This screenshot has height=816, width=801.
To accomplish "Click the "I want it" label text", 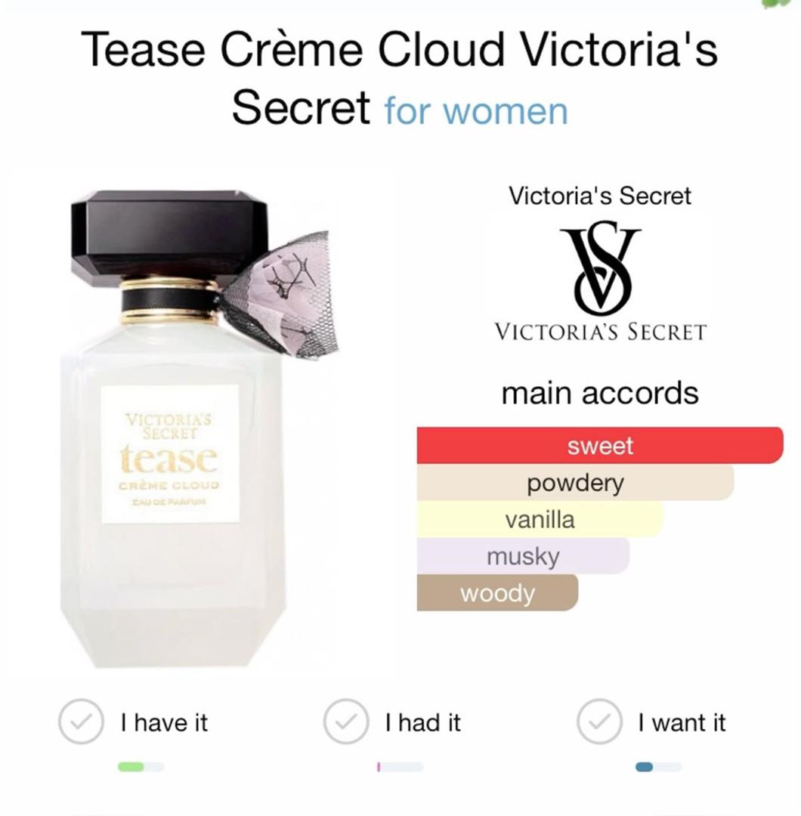I will pos(682,722).
